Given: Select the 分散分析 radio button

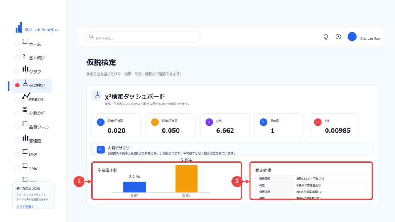Looking at the screenshot, I should pyautogui.click(x=17, y=113).
